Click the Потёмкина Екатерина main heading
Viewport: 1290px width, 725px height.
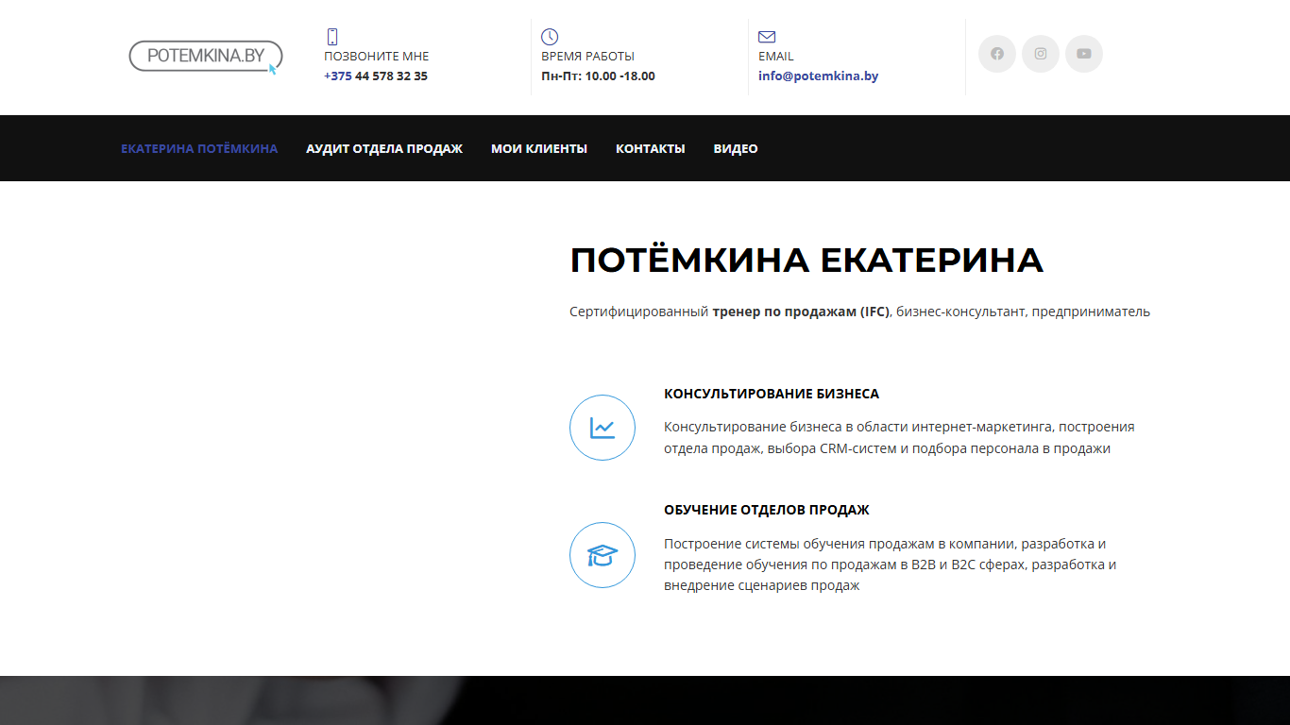(806, 261)
